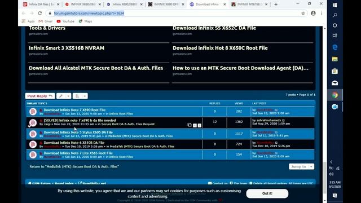Open zaigi user profile
The height and width of the screenshot is (203, 361).
(47, 124)
